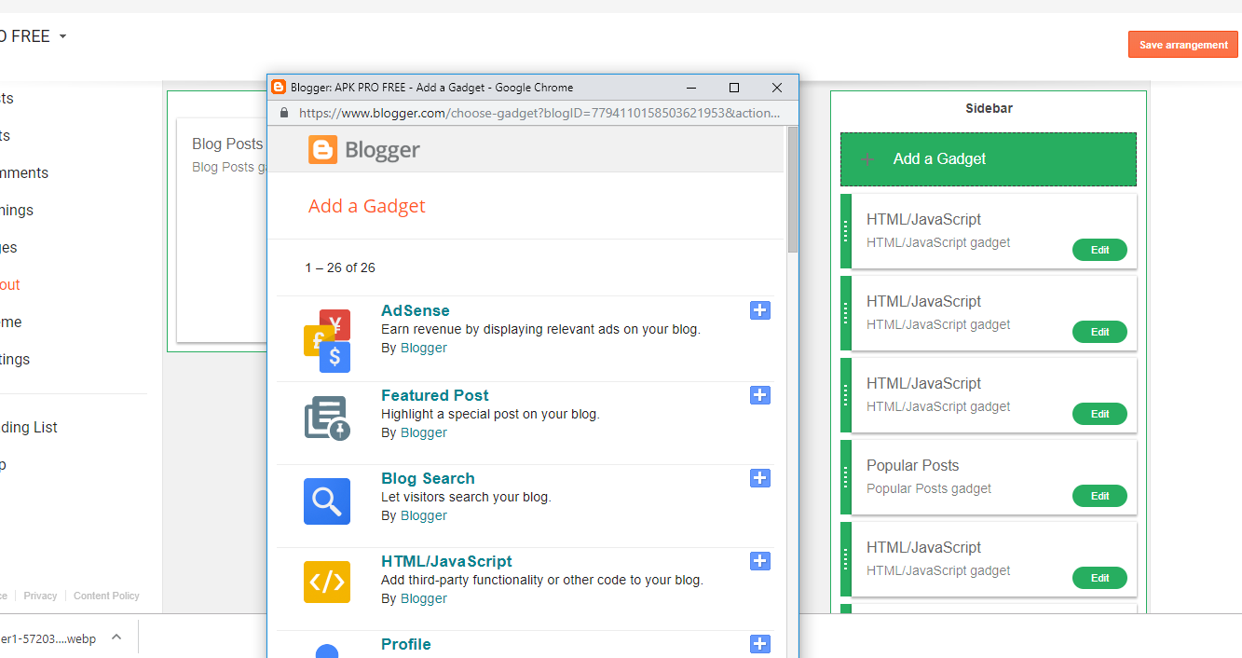
Task: Click the HTML/JavaScript code bracket icon
Action: tap(327, 582)
